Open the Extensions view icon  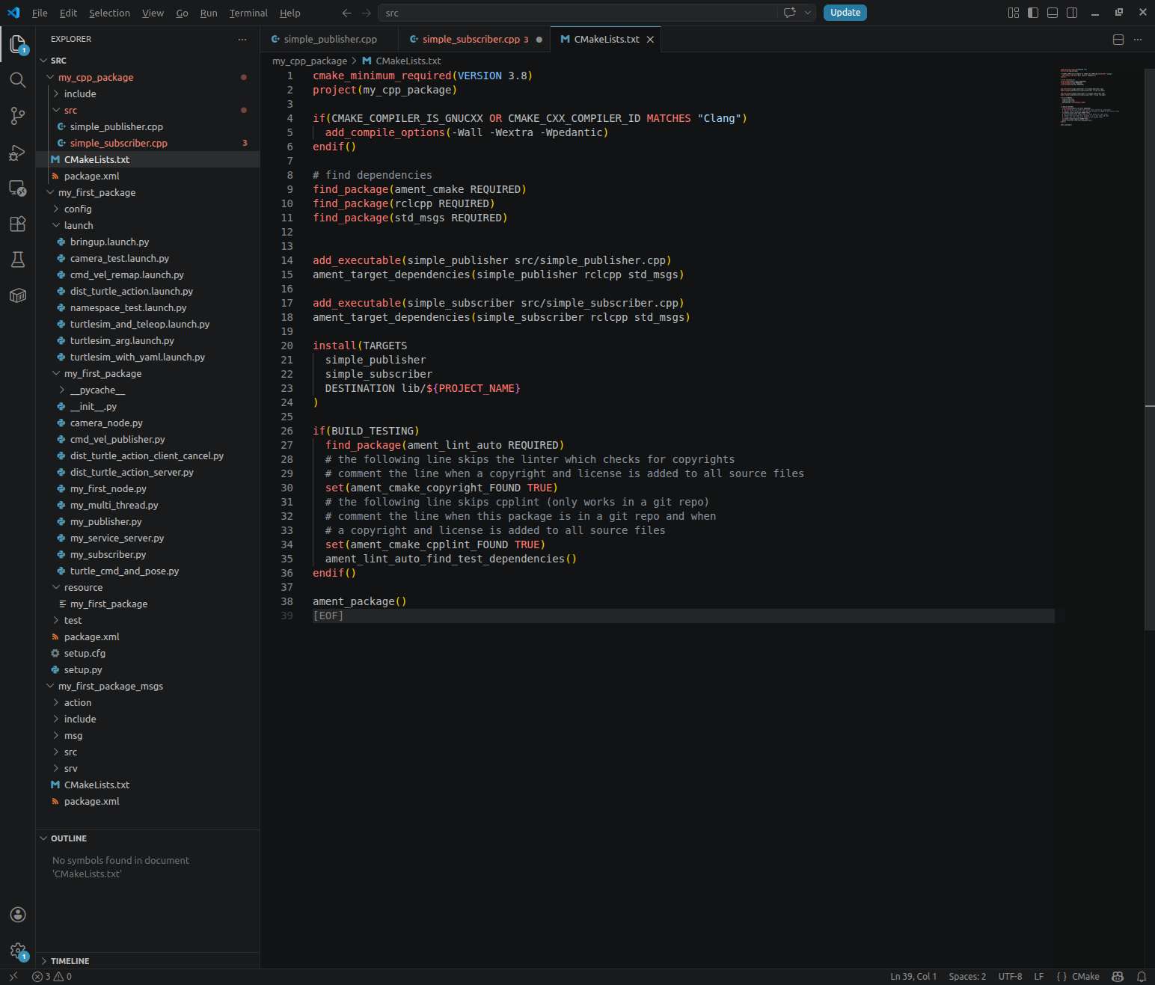click(18, 224)
